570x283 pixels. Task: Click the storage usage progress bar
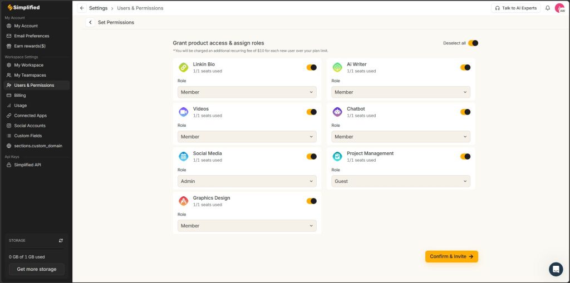[x=36, y=249]
